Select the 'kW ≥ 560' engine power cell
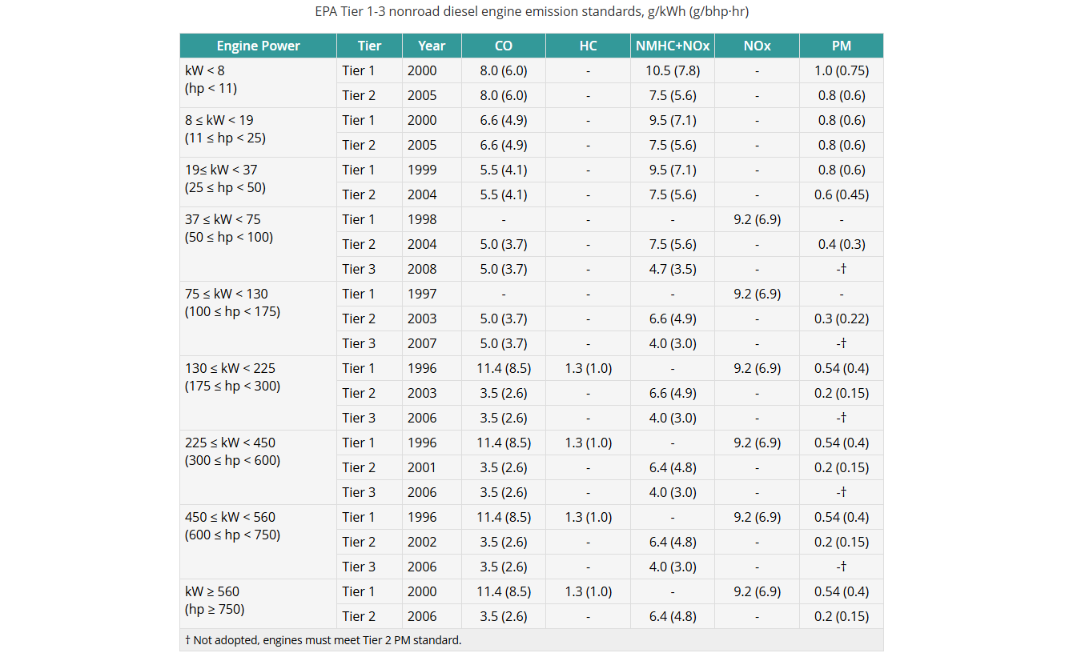This screenshot has height=657, width=1065. (258, 603)
